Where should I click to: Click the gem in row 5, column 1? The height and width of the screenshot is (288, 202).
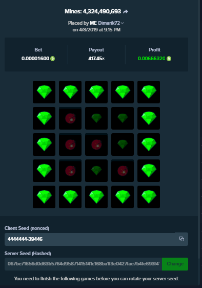pyautogui.click(x=44, y=197)
